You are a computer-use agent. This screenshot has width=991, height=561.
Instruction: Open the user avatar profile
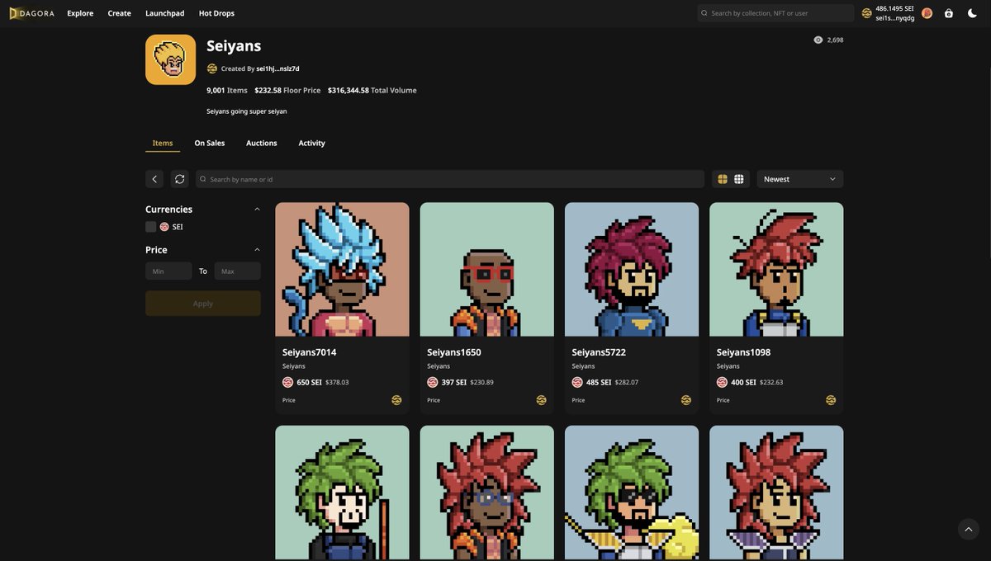pyautogui.click(x=927, y=13)
